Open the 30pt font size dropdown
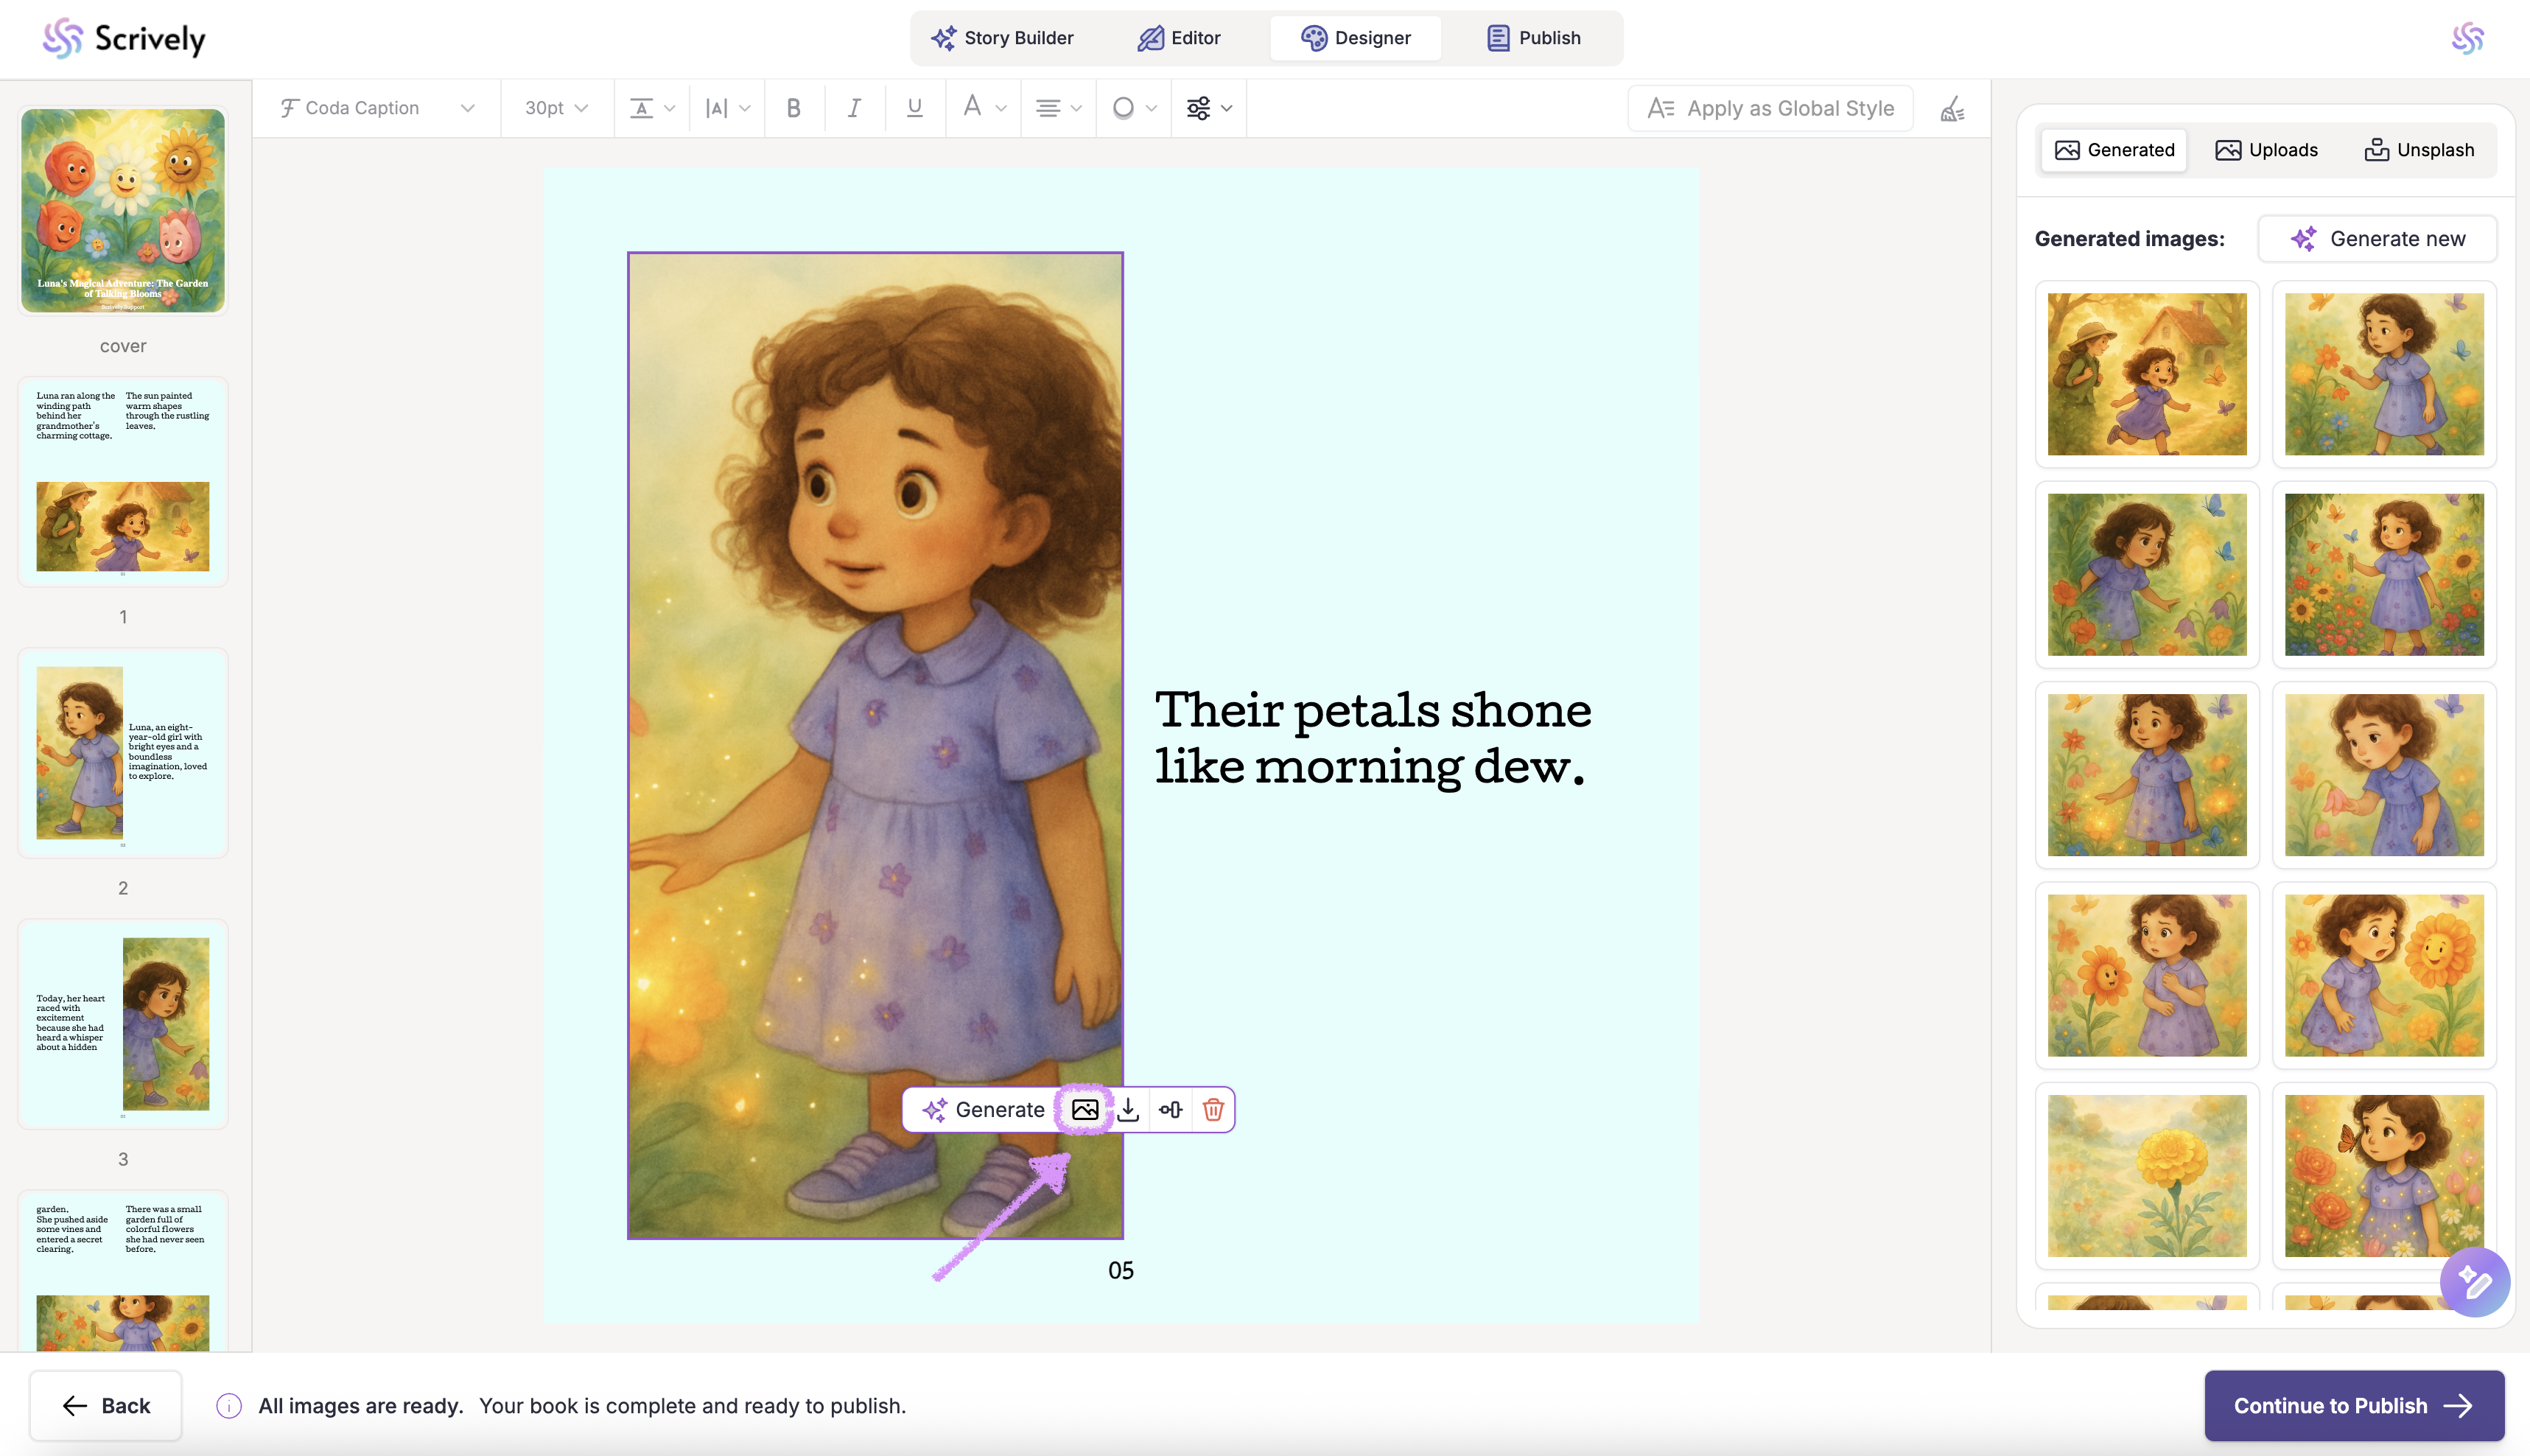The height and width of the screenshot is (1456, 2530). 556,108
